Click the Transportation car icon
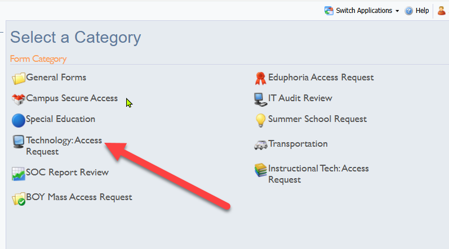Image resolution: width=449 pixels, height=249 pixels. coord(260,144)
